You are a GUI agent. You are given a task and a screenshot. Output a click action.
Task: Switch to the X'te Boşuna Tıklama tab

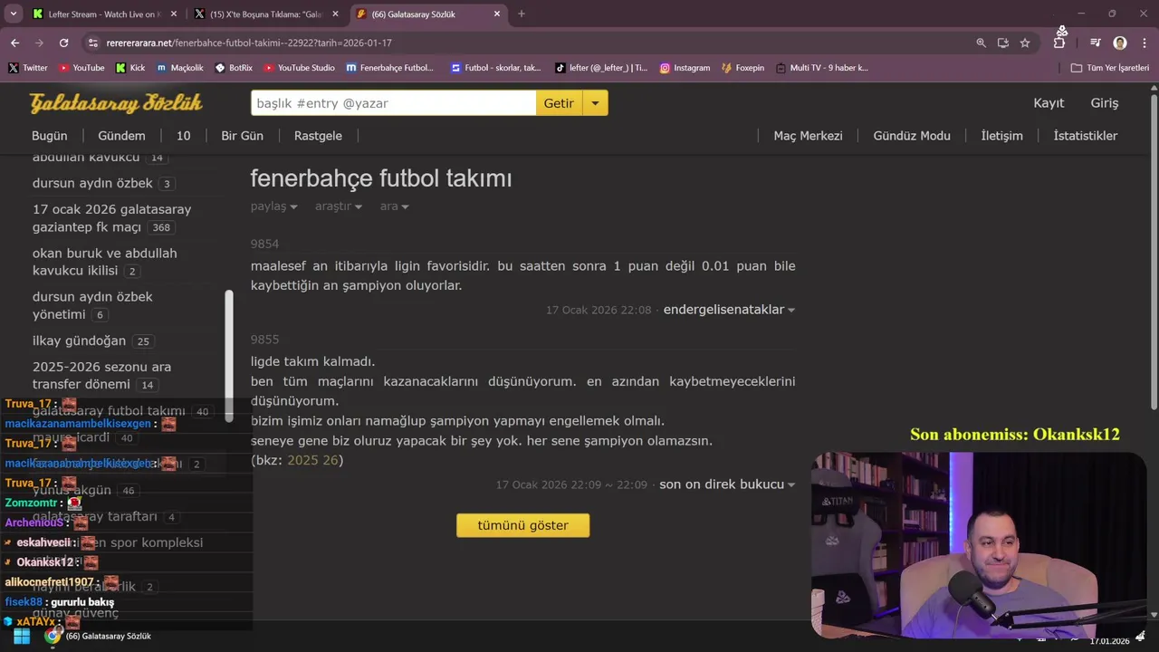point(267,14)
